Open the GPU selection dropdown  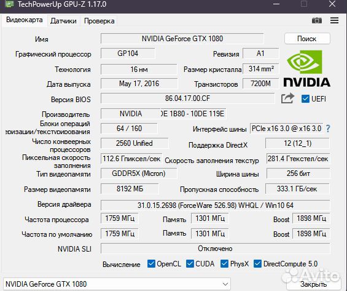[117, 284]
